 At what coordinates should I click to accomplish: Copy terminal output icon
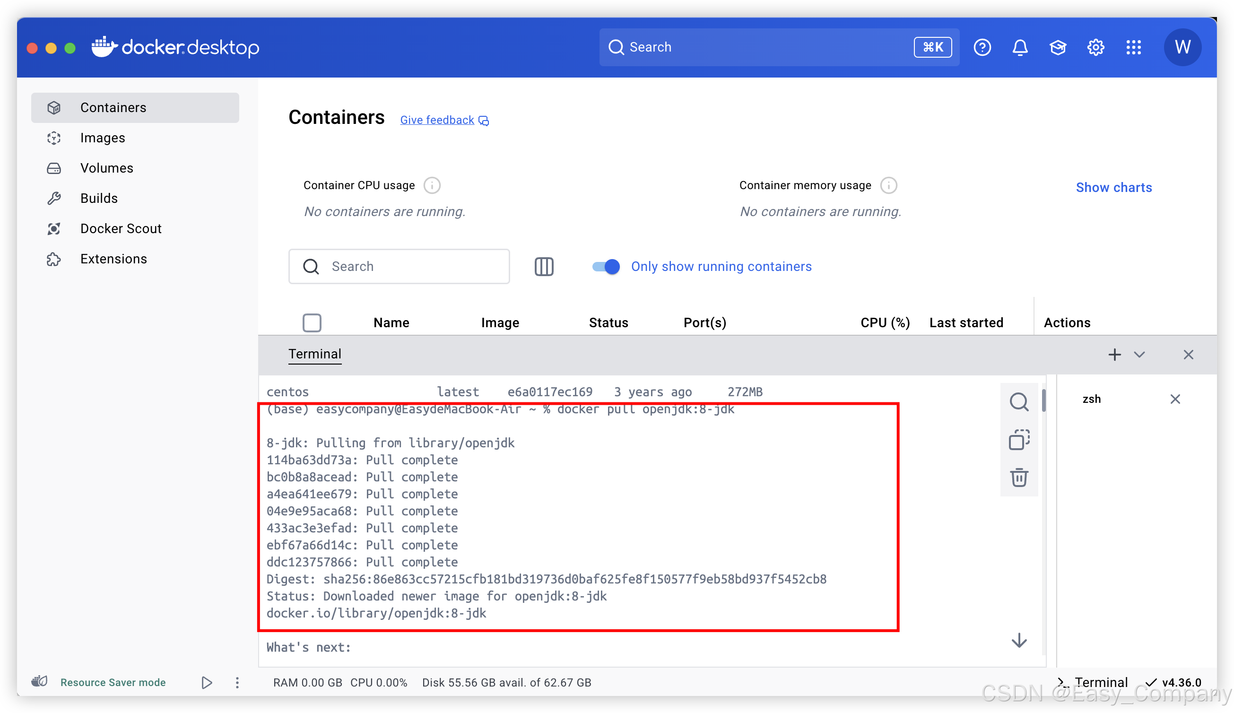coord(1018,439)
